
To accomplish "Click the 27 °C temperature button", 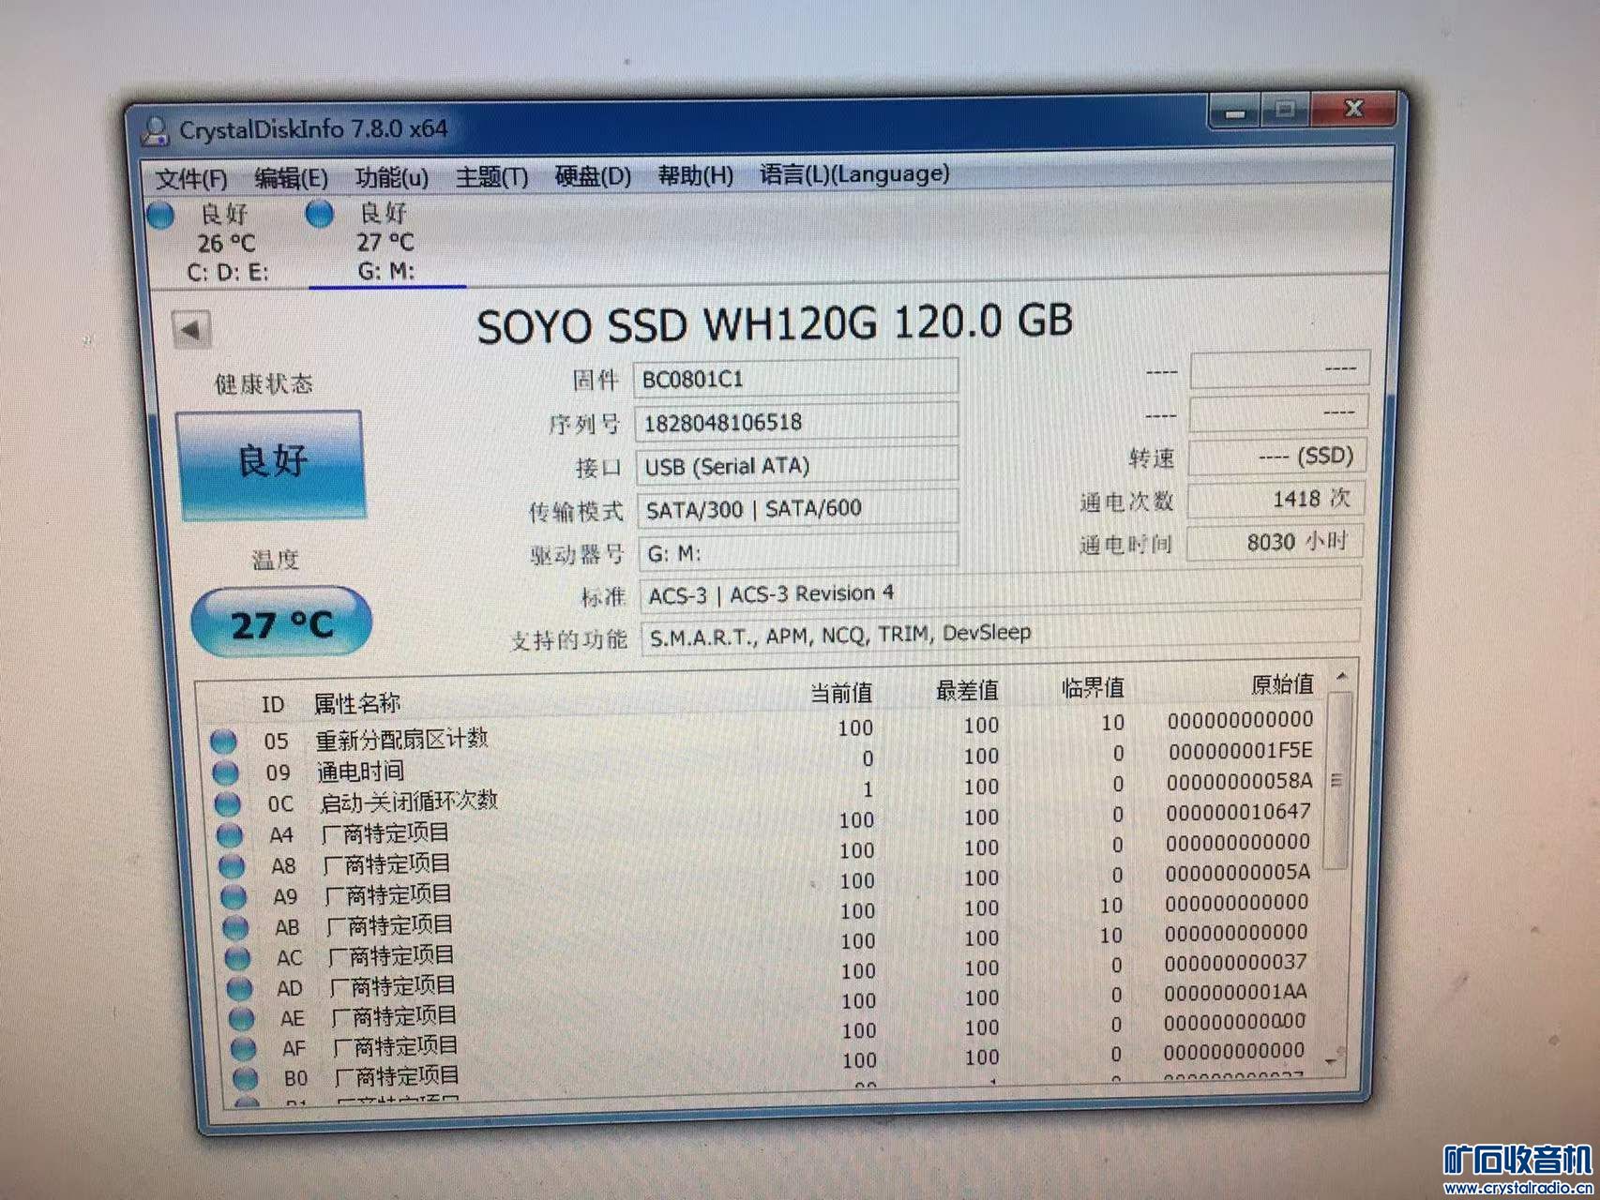I will point(281,622).
